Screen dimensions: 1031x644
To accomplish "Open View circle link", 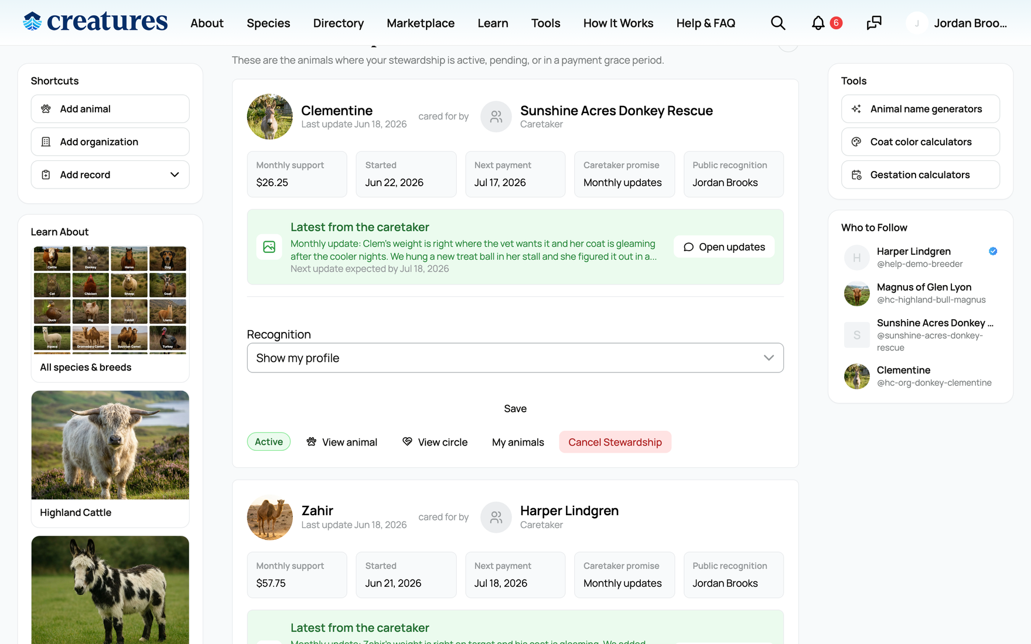I will (x=435, y=442).
